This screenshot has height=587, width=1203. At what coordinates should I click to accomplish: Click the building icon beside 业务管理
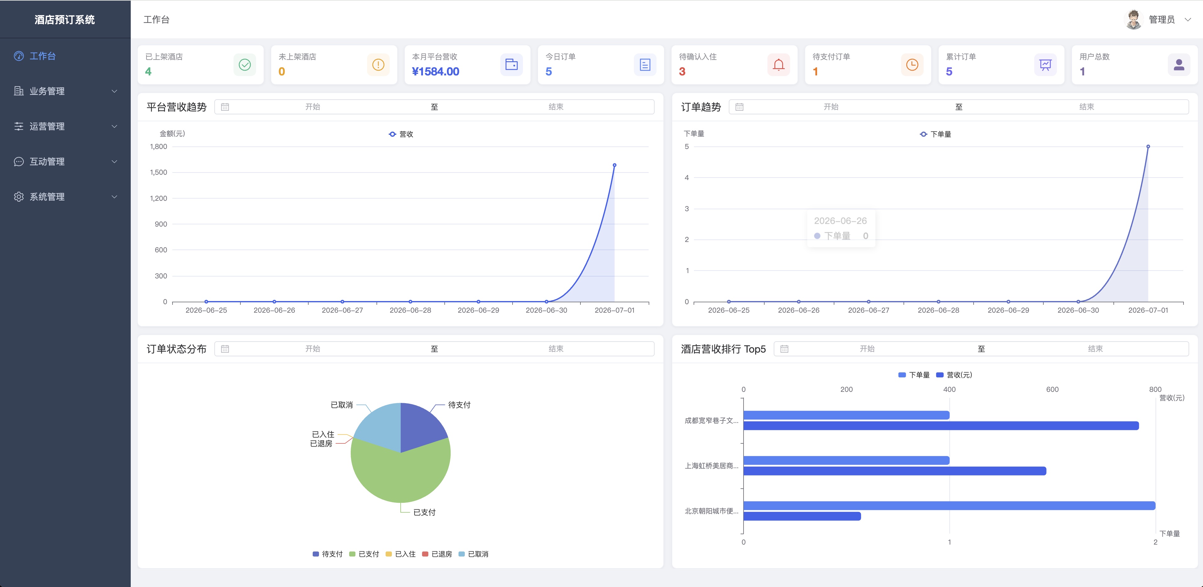pyautogui.click(x=19, y=91)
